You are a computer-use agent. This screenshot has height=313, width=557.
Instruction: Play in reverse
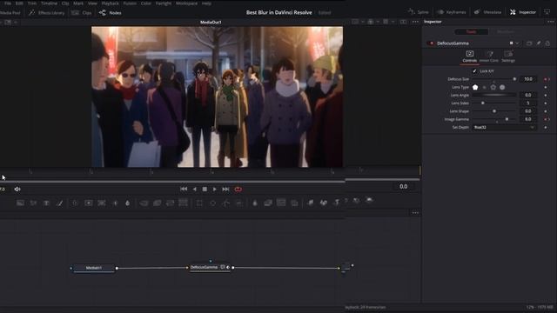pos(194,190)
